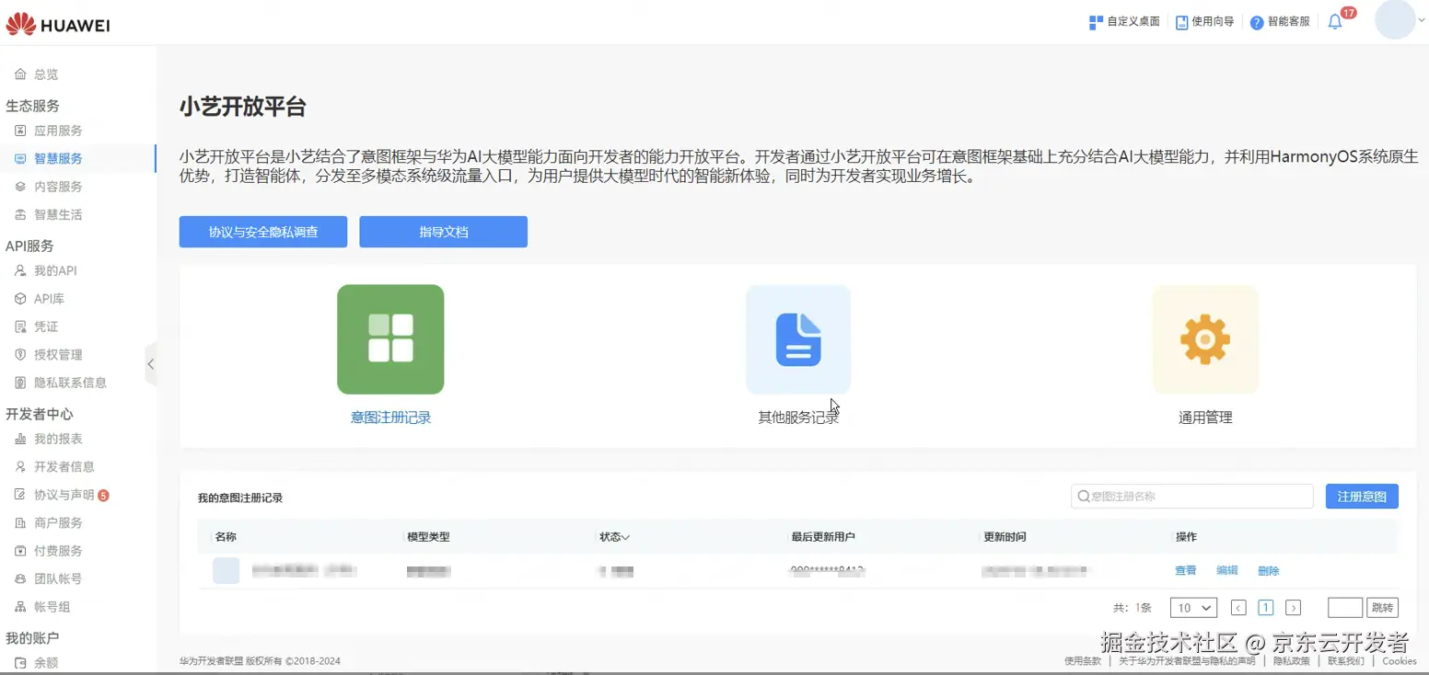Click the blue 其他服务记录 document icon
This screenshot has width=1429, height=675.
coord(798,339)
